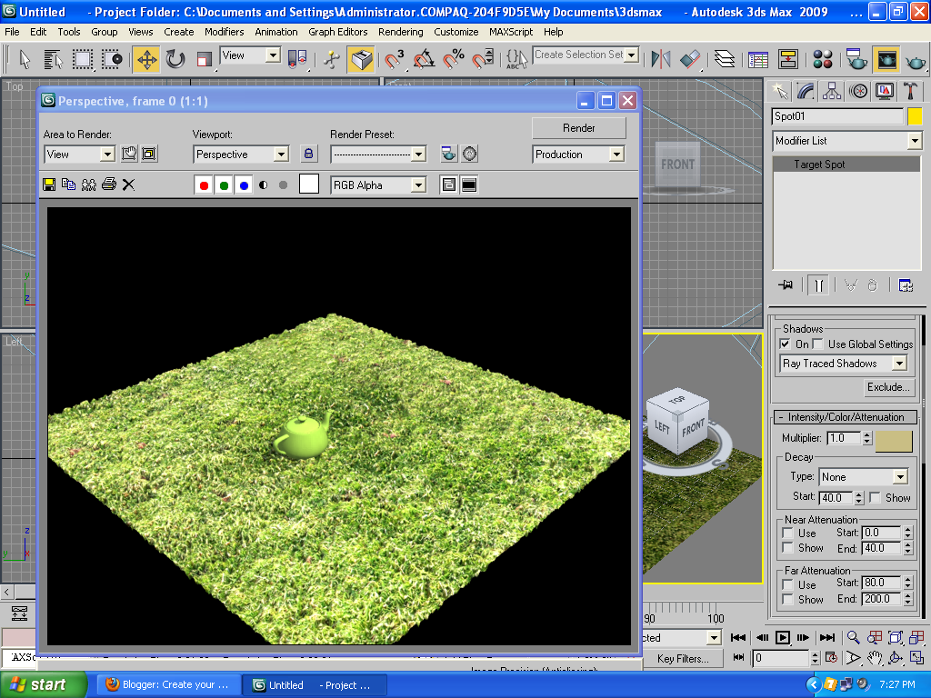
Task: Toggle the red channel display
Action: (204, 185)
